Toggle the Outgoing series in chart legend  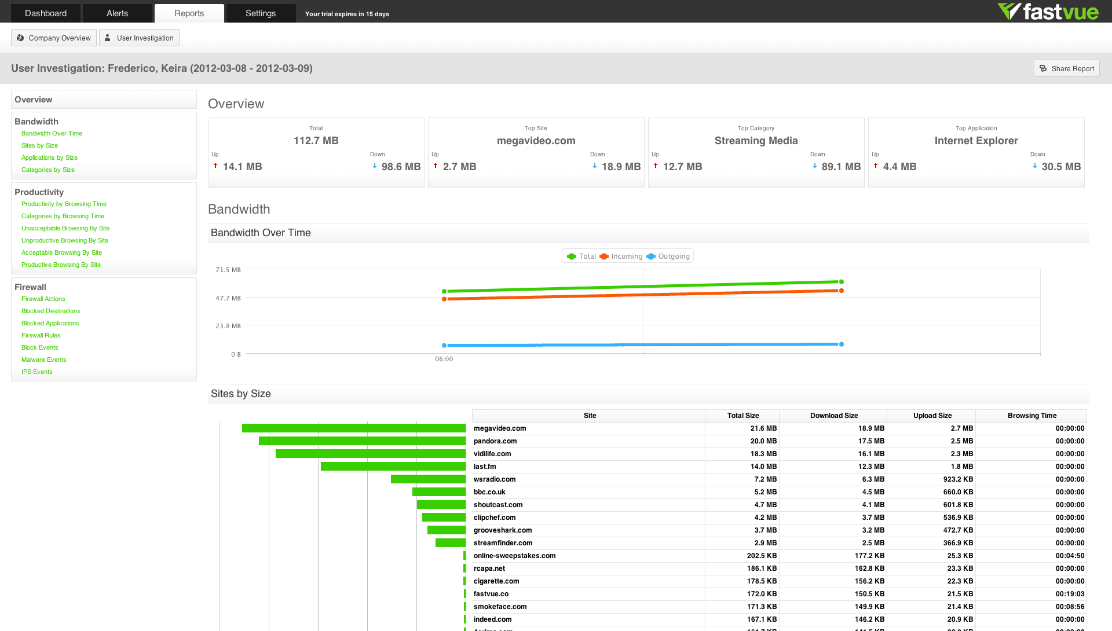pyautogui.click(x=668, y=256)
